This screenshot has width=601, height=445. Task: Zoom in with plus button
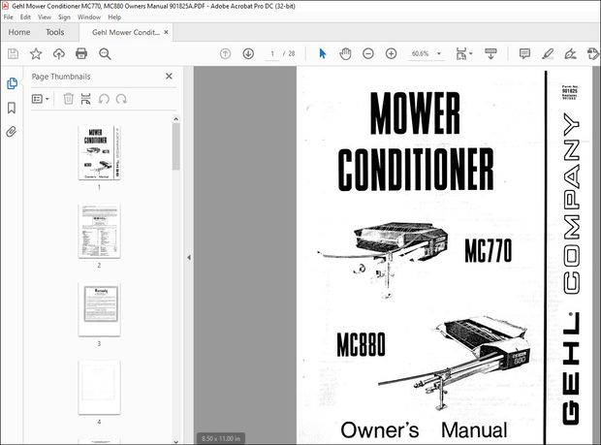pyautogui.click(x=391, y=53)
